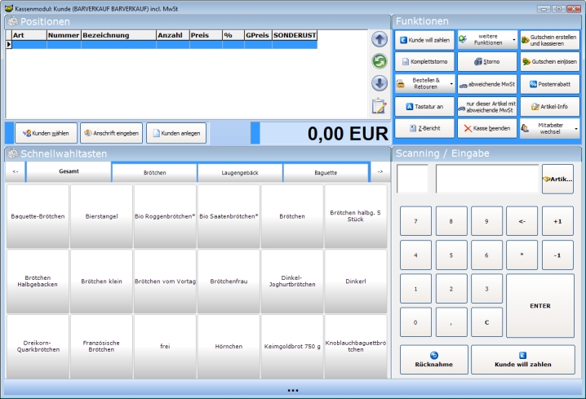
Task: Expand the weitere Funktionen dropdown
Action: [486, 39]
